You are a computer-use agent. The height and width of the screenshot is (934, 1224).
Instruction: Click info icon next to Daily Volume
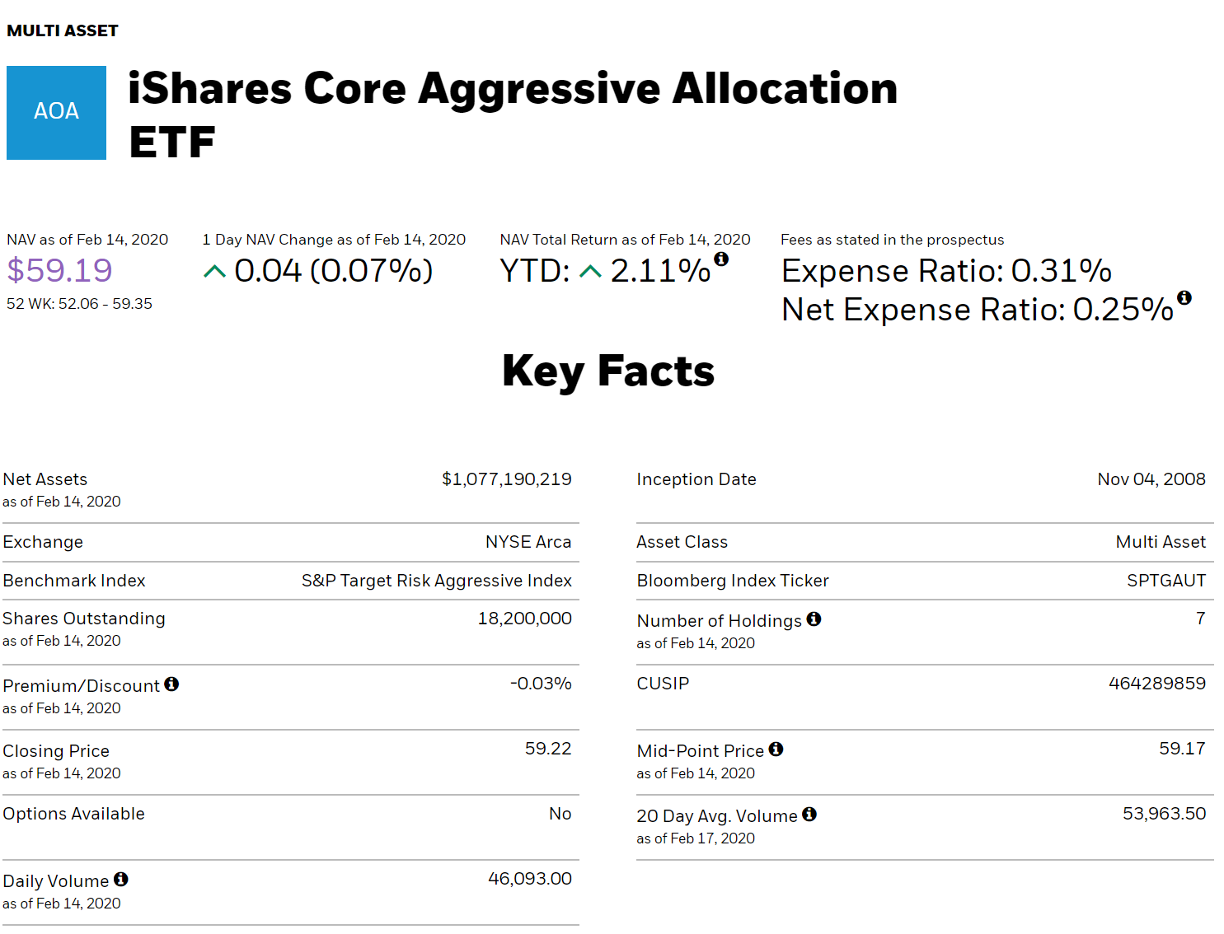coord(120,879)
